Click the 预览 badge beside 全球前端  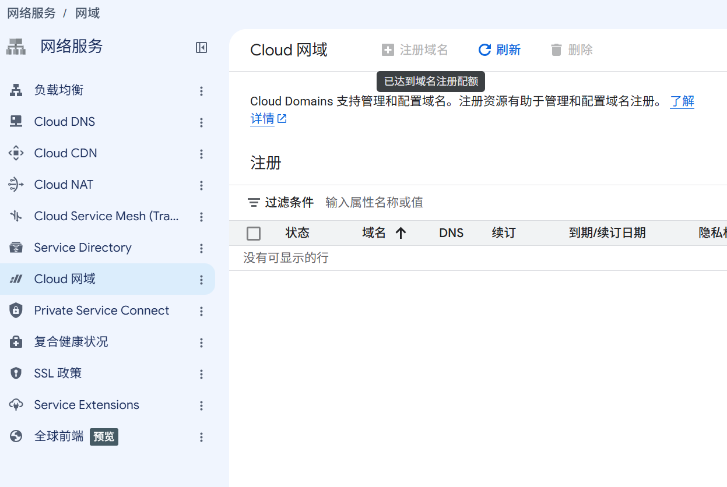(104, 437)
